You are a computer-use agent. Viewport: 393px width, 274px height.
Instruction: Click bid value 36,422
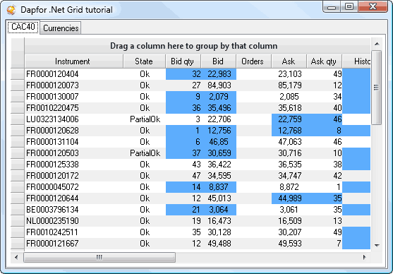click(x=219, y=165)
